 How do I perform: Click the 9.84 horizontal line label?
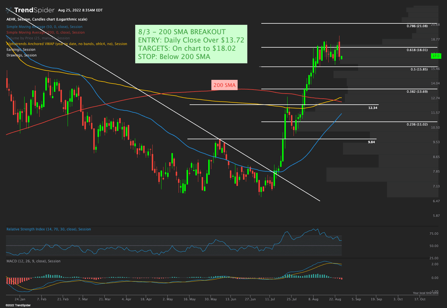coord(371,142)
